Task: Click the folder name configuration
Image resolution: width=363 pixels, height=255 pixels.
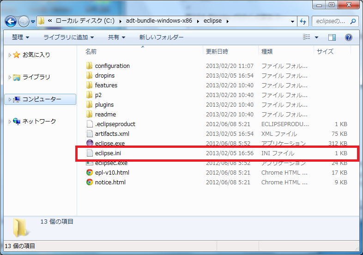Action: click(x=112, y=66)
